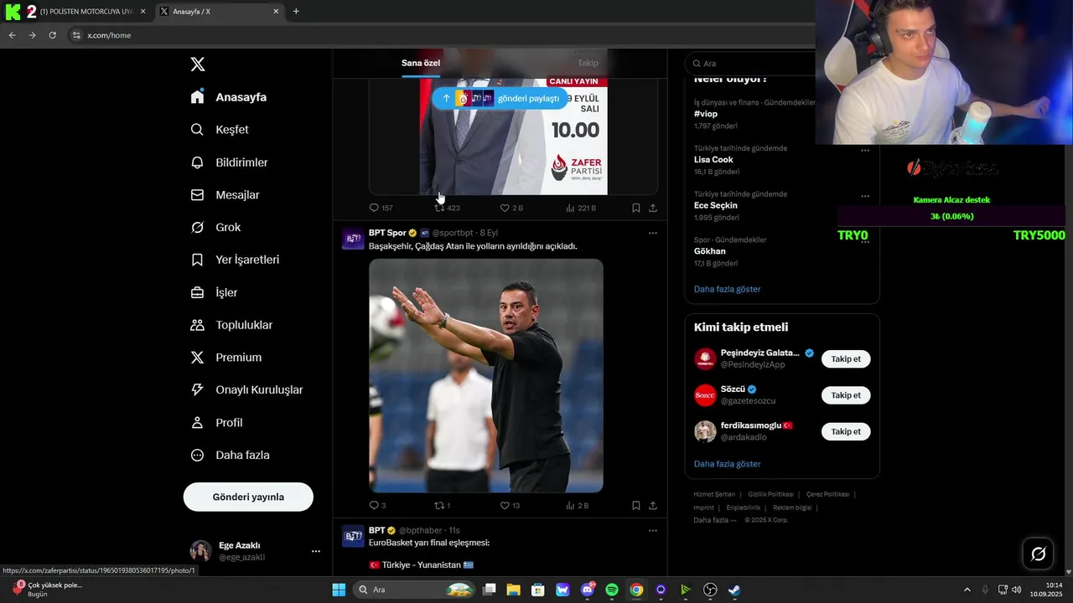Click the Topluluklar people icon
The width and height of the screenshot is (1073, 603).
pos(197,325)
